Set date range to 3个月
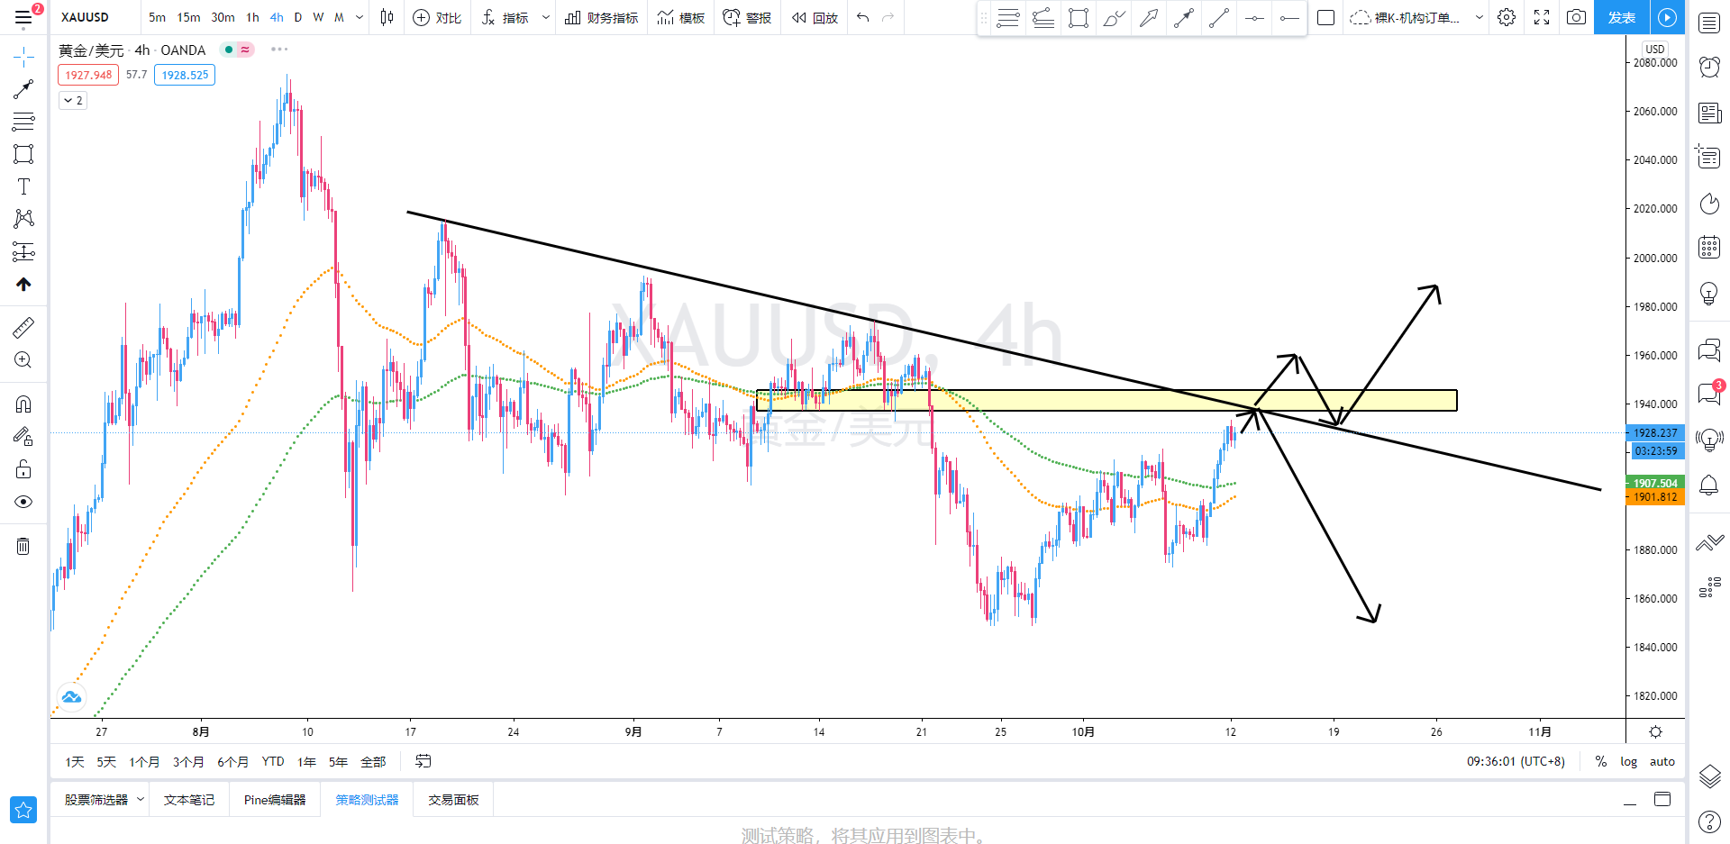 188,762
